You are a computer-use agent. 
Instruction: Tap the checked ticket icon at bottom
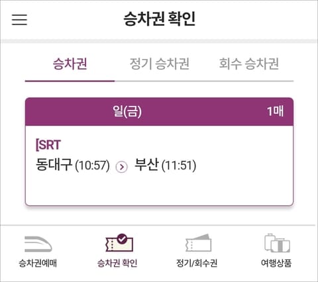[x=119, y=243]
